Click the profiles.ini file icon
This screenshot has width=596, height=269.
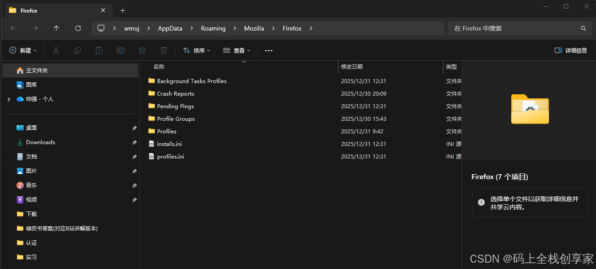152,156
